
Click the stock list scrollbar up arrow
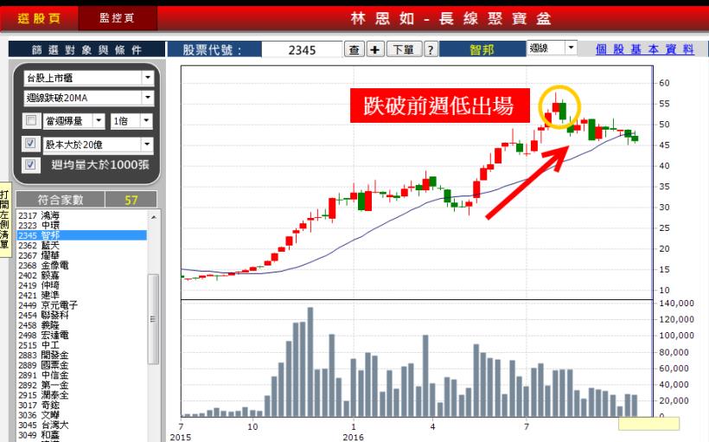coord(154,217)
